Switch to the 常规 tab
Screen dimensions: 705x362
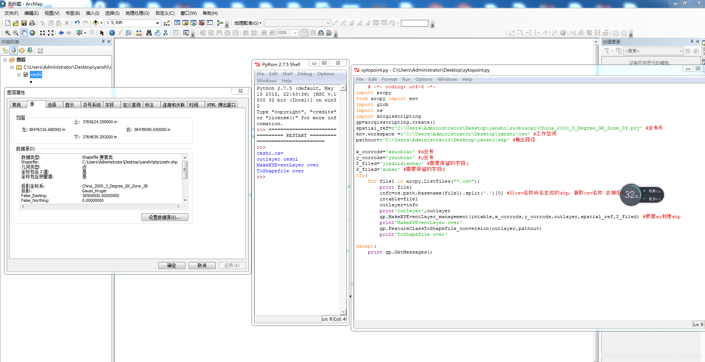click(x=17, y=105)
